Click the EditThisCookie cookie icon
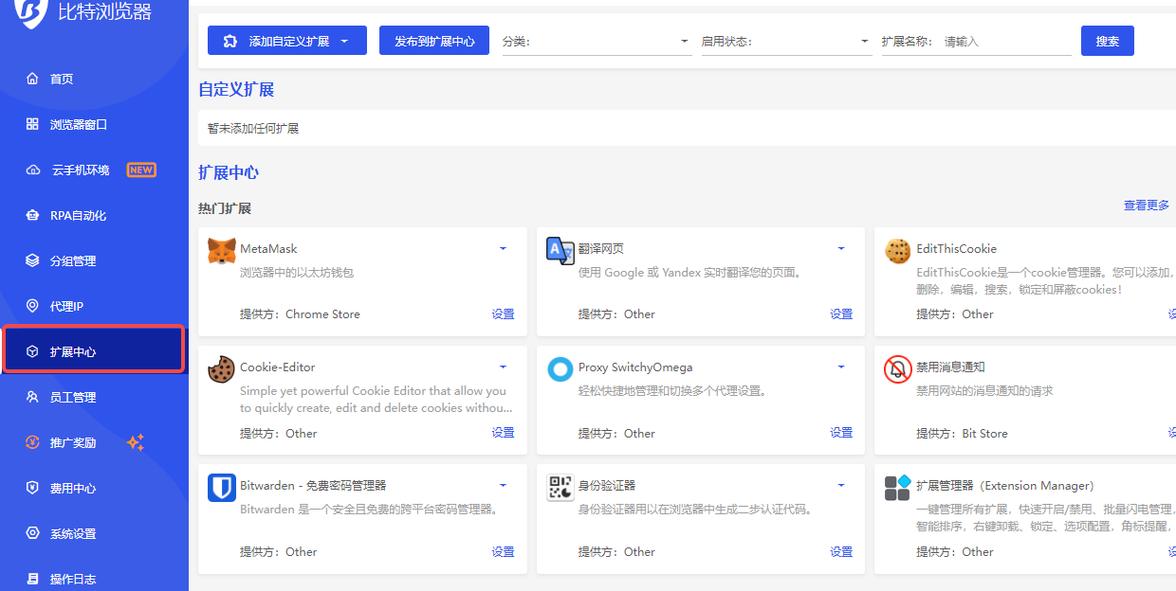The image size is (1176, 591). point(897,251)
